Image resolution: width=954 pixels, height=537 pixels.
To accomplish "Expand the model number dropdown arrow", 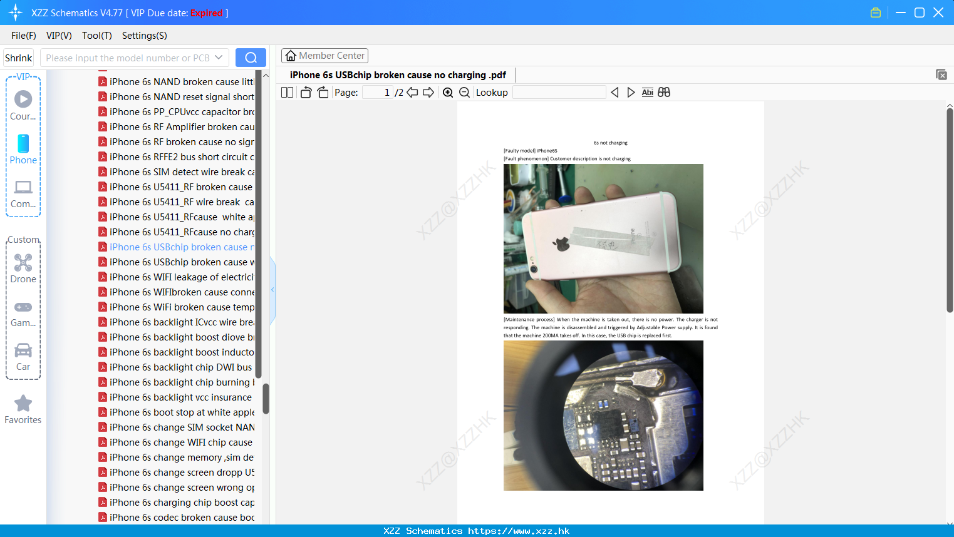I will 219,58.
